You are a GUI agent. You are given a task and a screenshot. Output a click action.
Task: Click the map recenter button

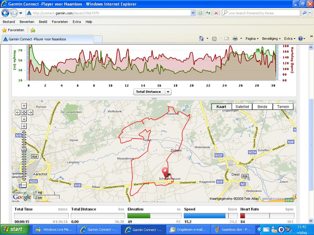pyautogui.click(x=24, y=113)
